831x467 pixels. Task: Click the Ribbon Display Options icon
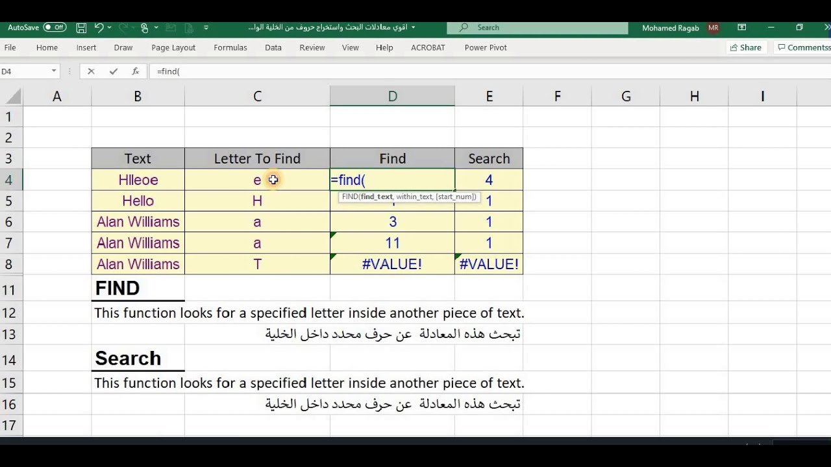741,27
